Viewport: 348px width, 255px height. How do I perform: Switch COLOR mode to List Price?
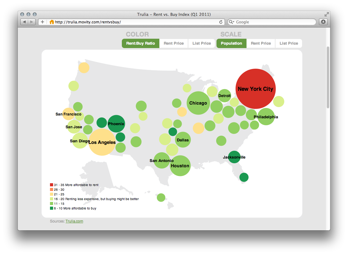coord(201,43)
